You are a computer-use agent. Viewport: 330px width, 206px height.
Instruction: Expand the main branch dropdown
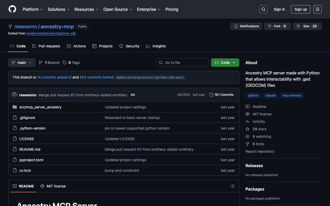pyautogui.click(x=22, y=63)
